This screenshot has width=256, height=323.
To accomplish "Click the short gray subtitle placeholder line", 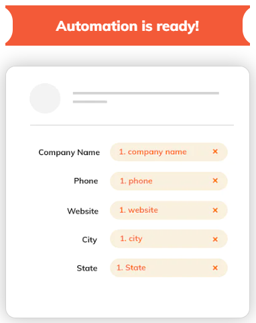I will (90, 102).
